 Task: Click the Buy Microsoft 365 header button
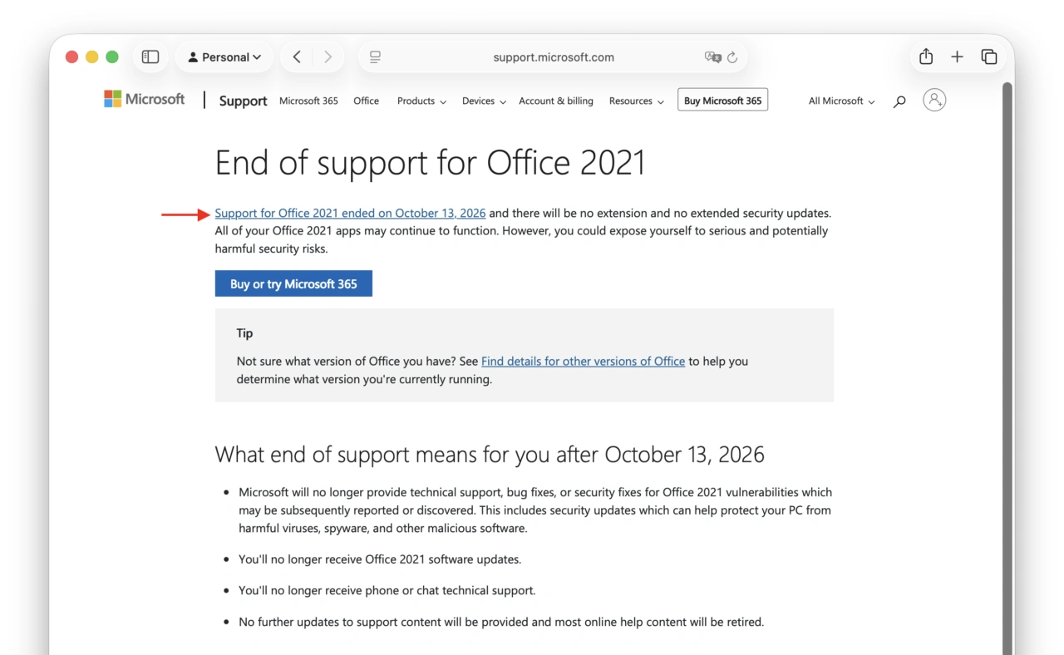point(722,101)
